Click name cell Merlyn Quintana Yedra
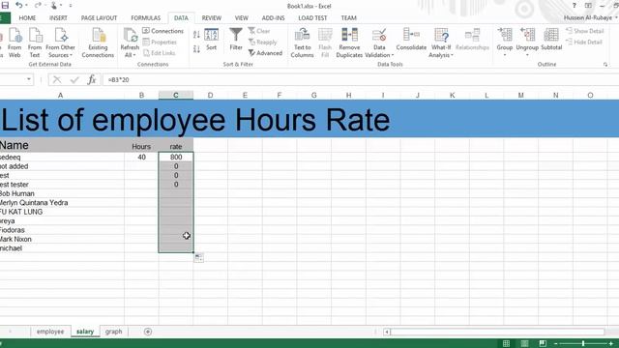This screenshot has width=619, height=348. click(x=62, y=203)
